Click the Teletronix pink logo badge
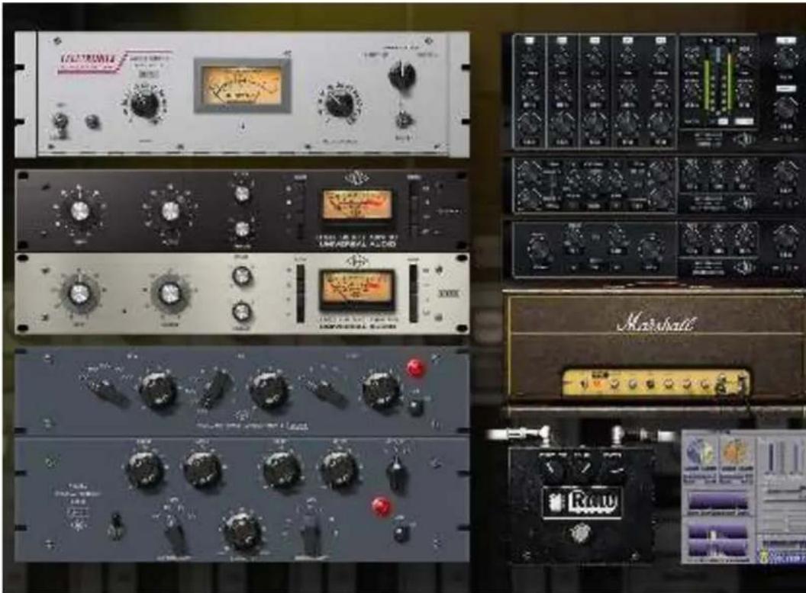This screenshot has width=806, height=593. [x=91, y=63]
